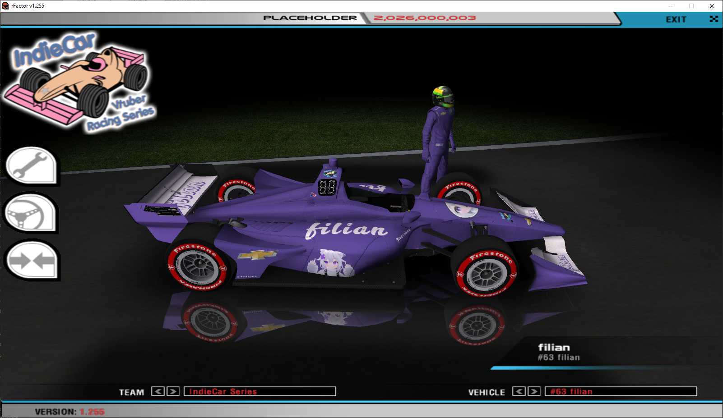723x418 pixels.
Task: Click the '#63 filian' description text
Action: click(559, 358)
